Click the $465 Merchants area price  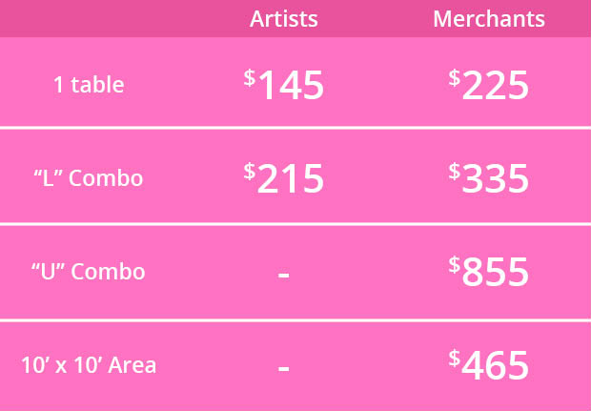(489, 365)
